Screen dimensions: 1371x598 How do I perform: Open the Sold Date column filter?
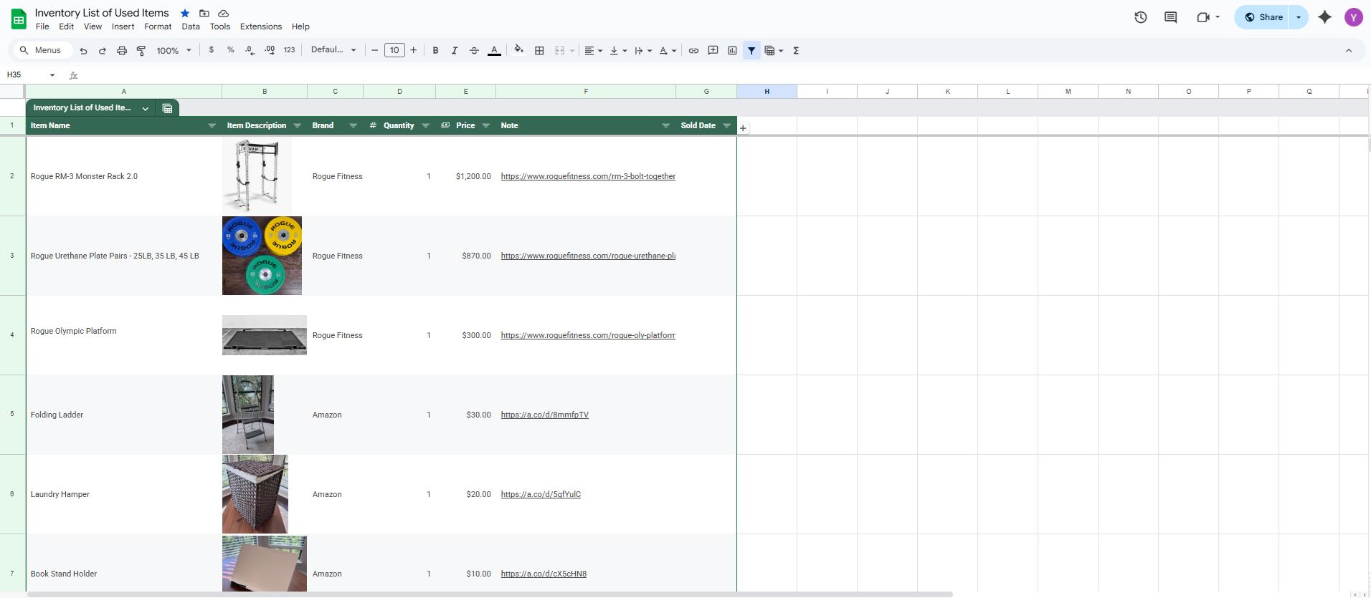[x=726, y=125]
